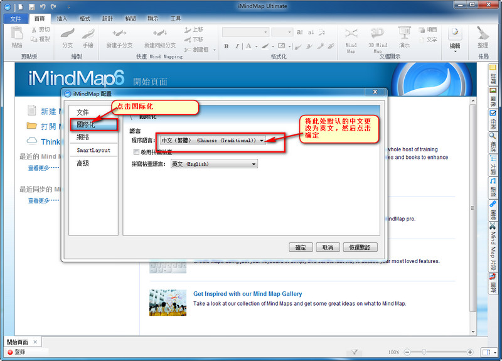
Task: Click the zoom slider in status bar
Action: [425, 352]
